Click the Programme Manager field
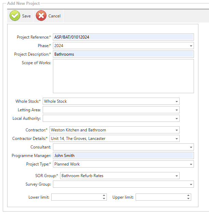209x215 pixels. pos(123,156)
